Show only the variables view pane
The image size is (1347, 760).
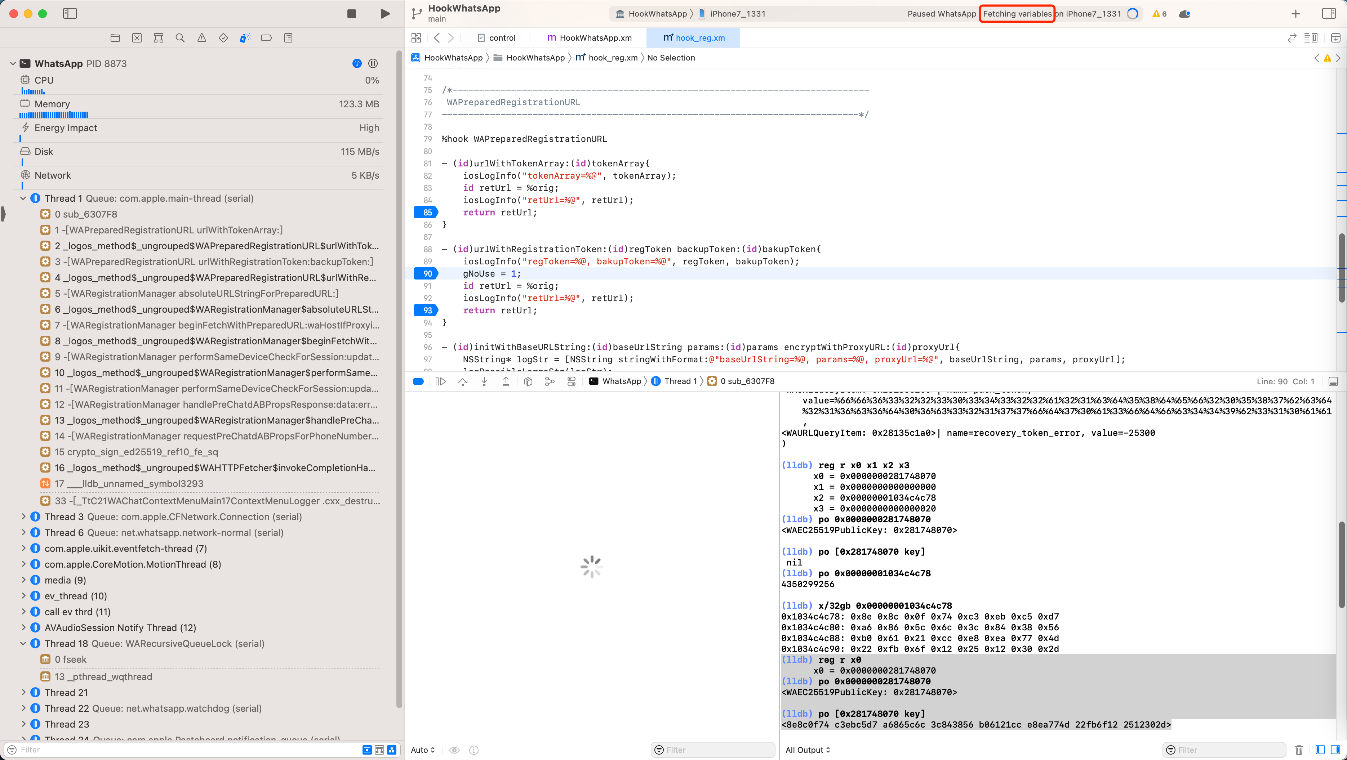(x=1320, y=750)
